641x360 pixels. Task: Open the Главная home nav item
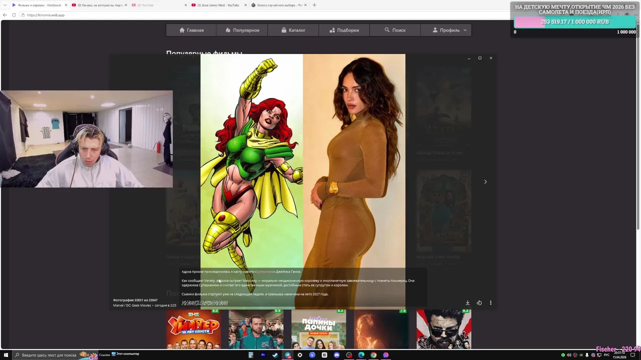(192, 30)
